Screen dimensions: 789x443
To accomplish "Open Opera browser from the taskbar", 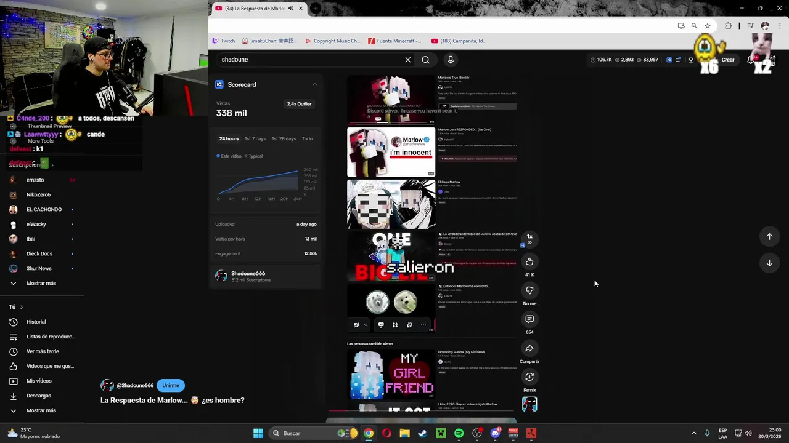I will (x=386, y=433).
